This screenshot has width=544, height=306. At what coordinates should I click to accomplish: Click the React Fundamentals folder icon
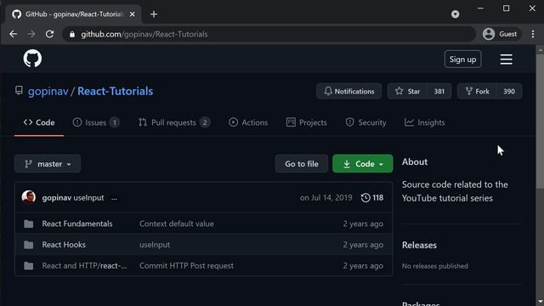click(28, 224)
